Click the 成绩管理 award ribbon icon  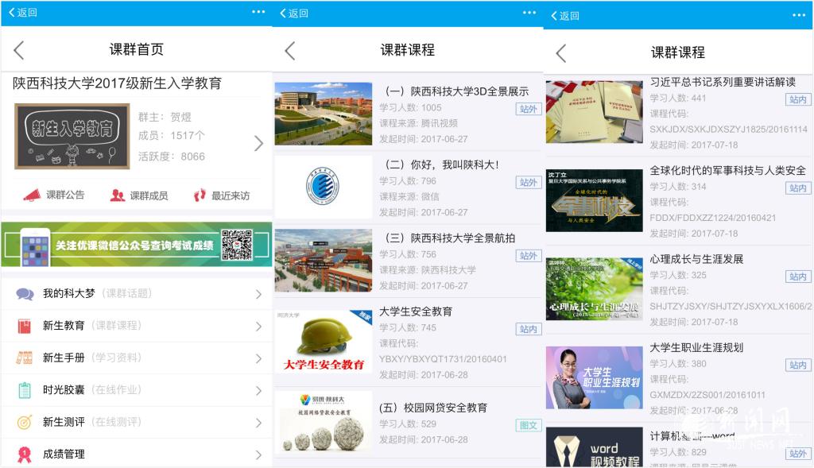pos(25,454)
